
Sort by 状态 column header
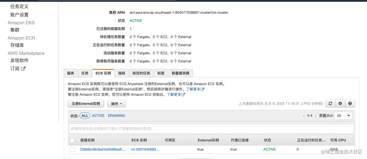point(278,140)
